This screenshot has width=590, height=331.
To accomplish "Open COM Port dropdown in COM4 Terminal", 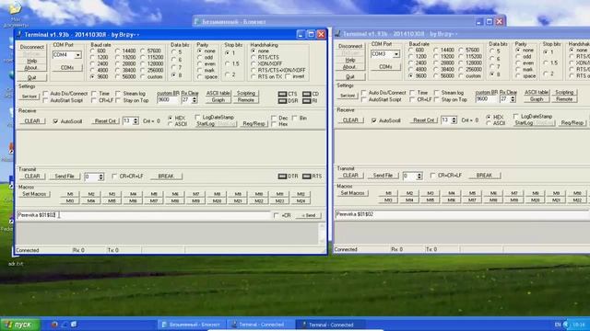I will 77,55.
